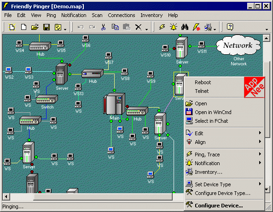Click the horizontal scrollbar thumb

click(103, 197)
